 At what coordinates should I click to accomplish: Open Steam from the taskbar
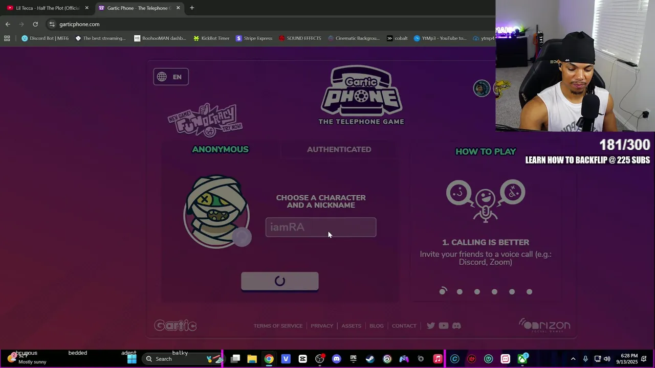[370, 359]
